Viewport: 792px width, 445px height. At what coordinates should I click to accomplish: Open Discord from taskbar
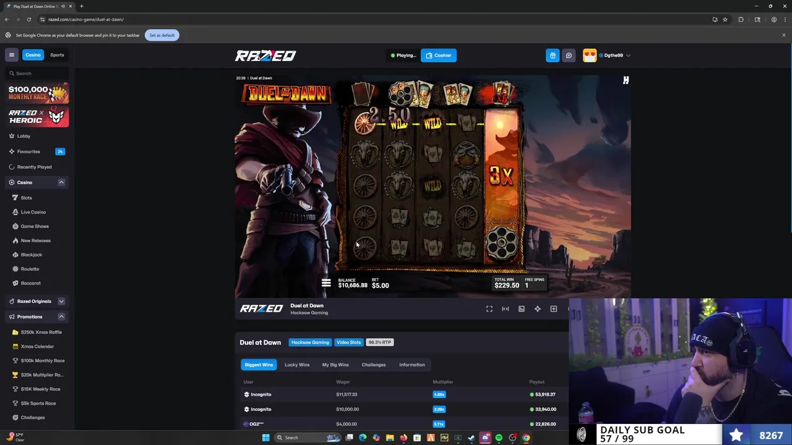click(485, 438)
